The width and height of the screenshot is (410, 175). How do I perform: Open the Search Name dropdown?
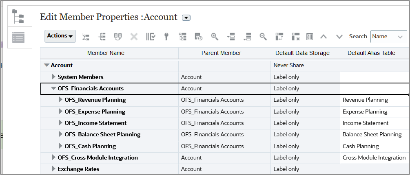[x=388, y=37]
